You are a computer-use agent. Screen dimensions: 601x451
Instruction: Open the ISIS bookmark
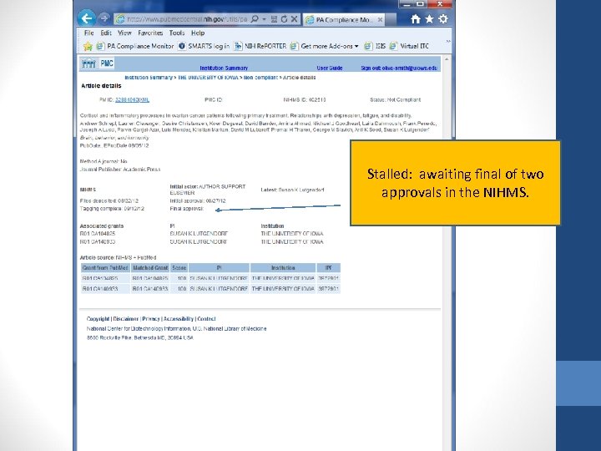coord(375,46)
